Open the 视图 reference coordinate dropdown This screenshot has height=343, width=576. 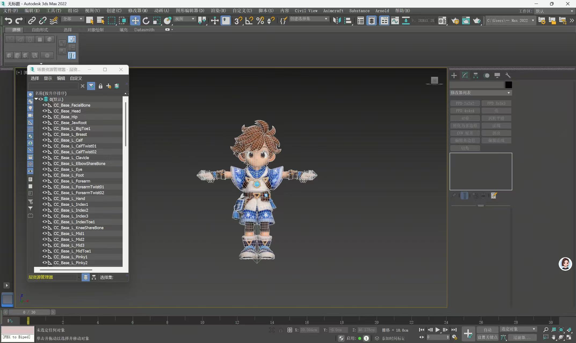[185, 19]
